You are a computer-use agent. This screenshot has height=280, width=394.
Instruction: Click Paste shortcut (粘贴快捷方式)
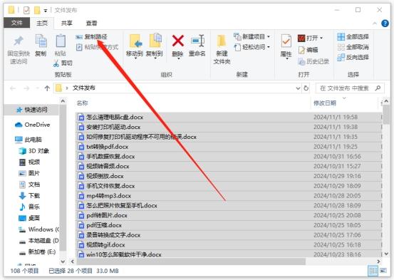pos(97,47)
